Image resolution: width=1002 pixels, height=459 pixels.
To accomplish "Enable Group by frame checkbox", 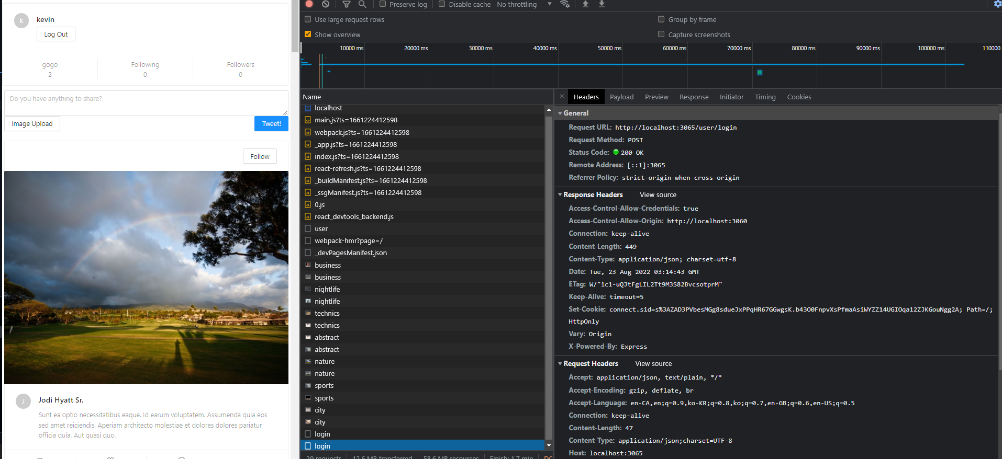I will pyautogui.click(x=661, y=19).
